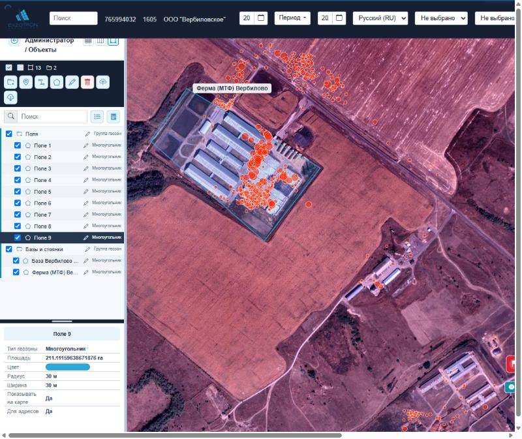The height and width of the screenshot is (439, 522).
Task: Click the magnifier icon in geozone search
Action: click(11, 116)
